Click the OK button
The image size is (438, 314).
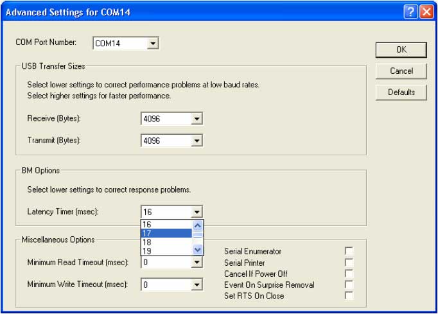click(401, 49)
